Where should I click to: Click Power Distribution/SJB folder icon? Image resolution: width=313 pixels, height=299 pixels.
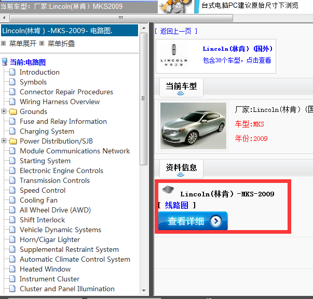point(13,141)
